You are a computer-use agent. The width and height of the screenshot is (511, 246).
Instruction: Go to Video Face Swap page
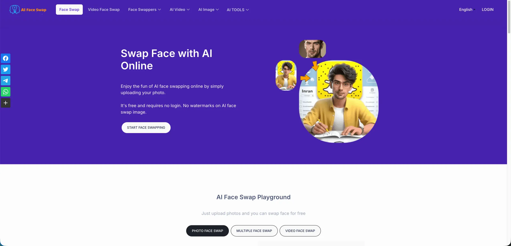click(104, 10)
